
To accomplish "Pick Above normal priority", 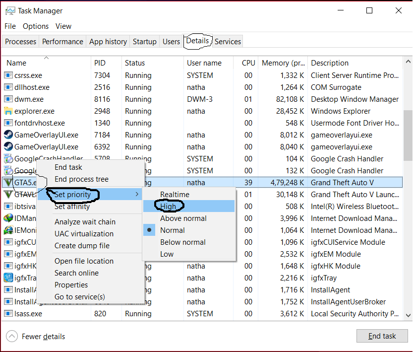I will pyautogui.click(x=189, y=218).
